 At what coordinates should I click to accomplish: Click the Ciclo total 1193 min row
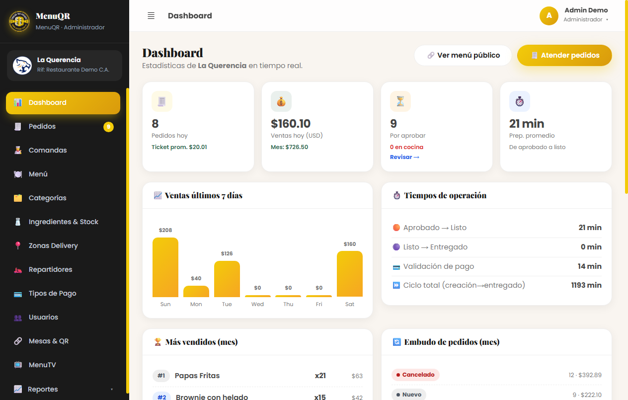[497, 285]
